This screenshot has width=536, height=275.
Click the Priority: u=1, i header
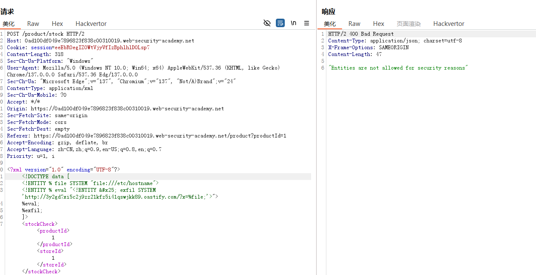(31, 156)
